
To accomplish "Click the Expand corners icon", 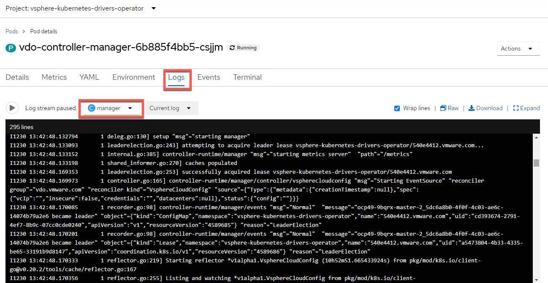I will 515,108.
